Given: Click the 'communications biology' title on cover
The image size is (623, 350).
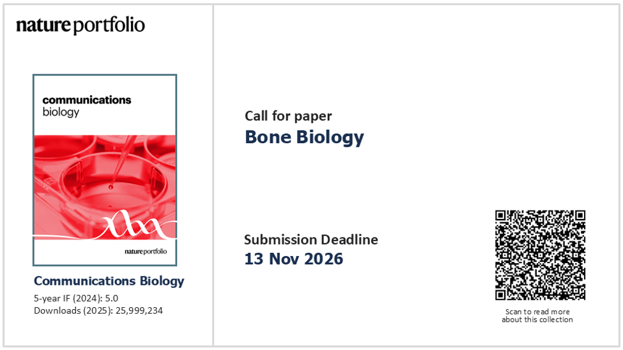Looking at the screenshot, I should (87, 106).
